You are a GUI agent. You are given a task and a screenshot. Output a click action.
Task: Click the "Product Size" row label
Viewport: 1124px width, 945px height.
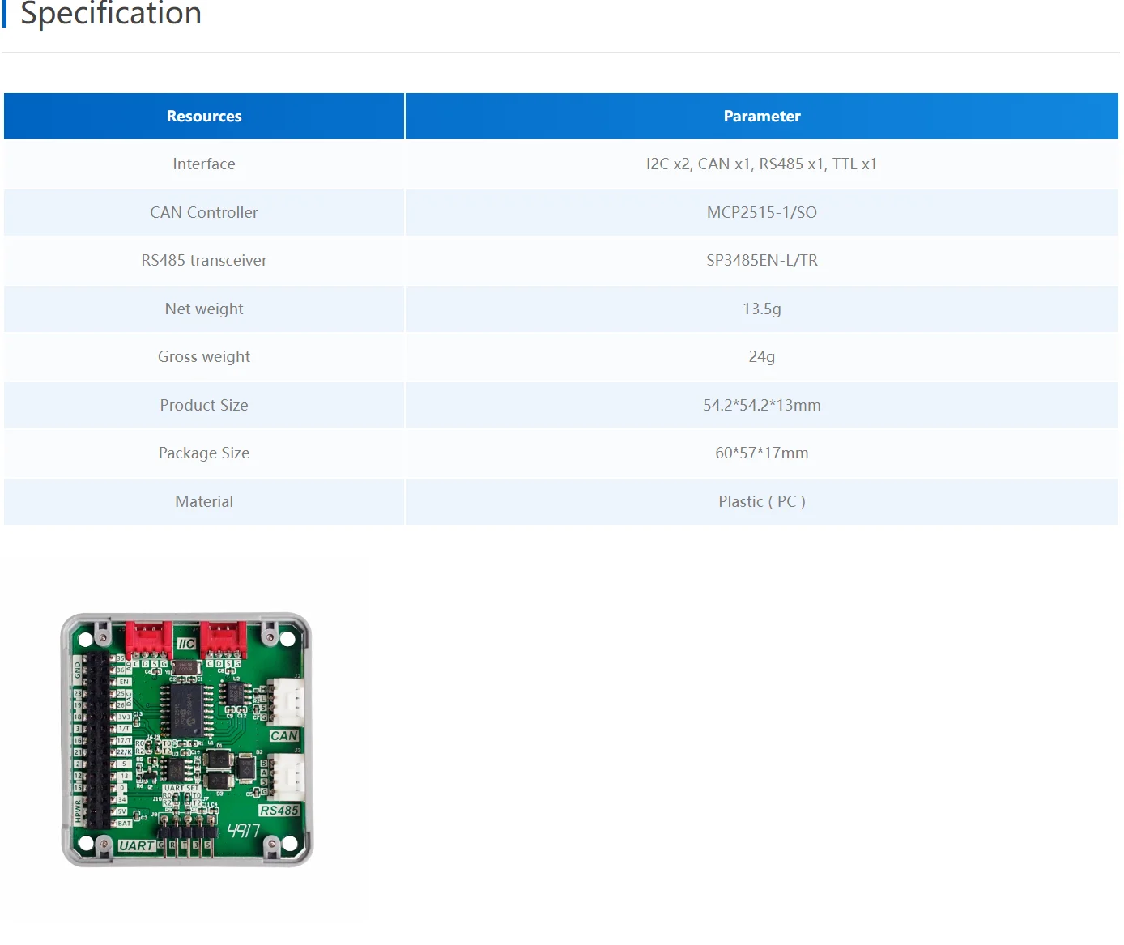pos(204,405)
